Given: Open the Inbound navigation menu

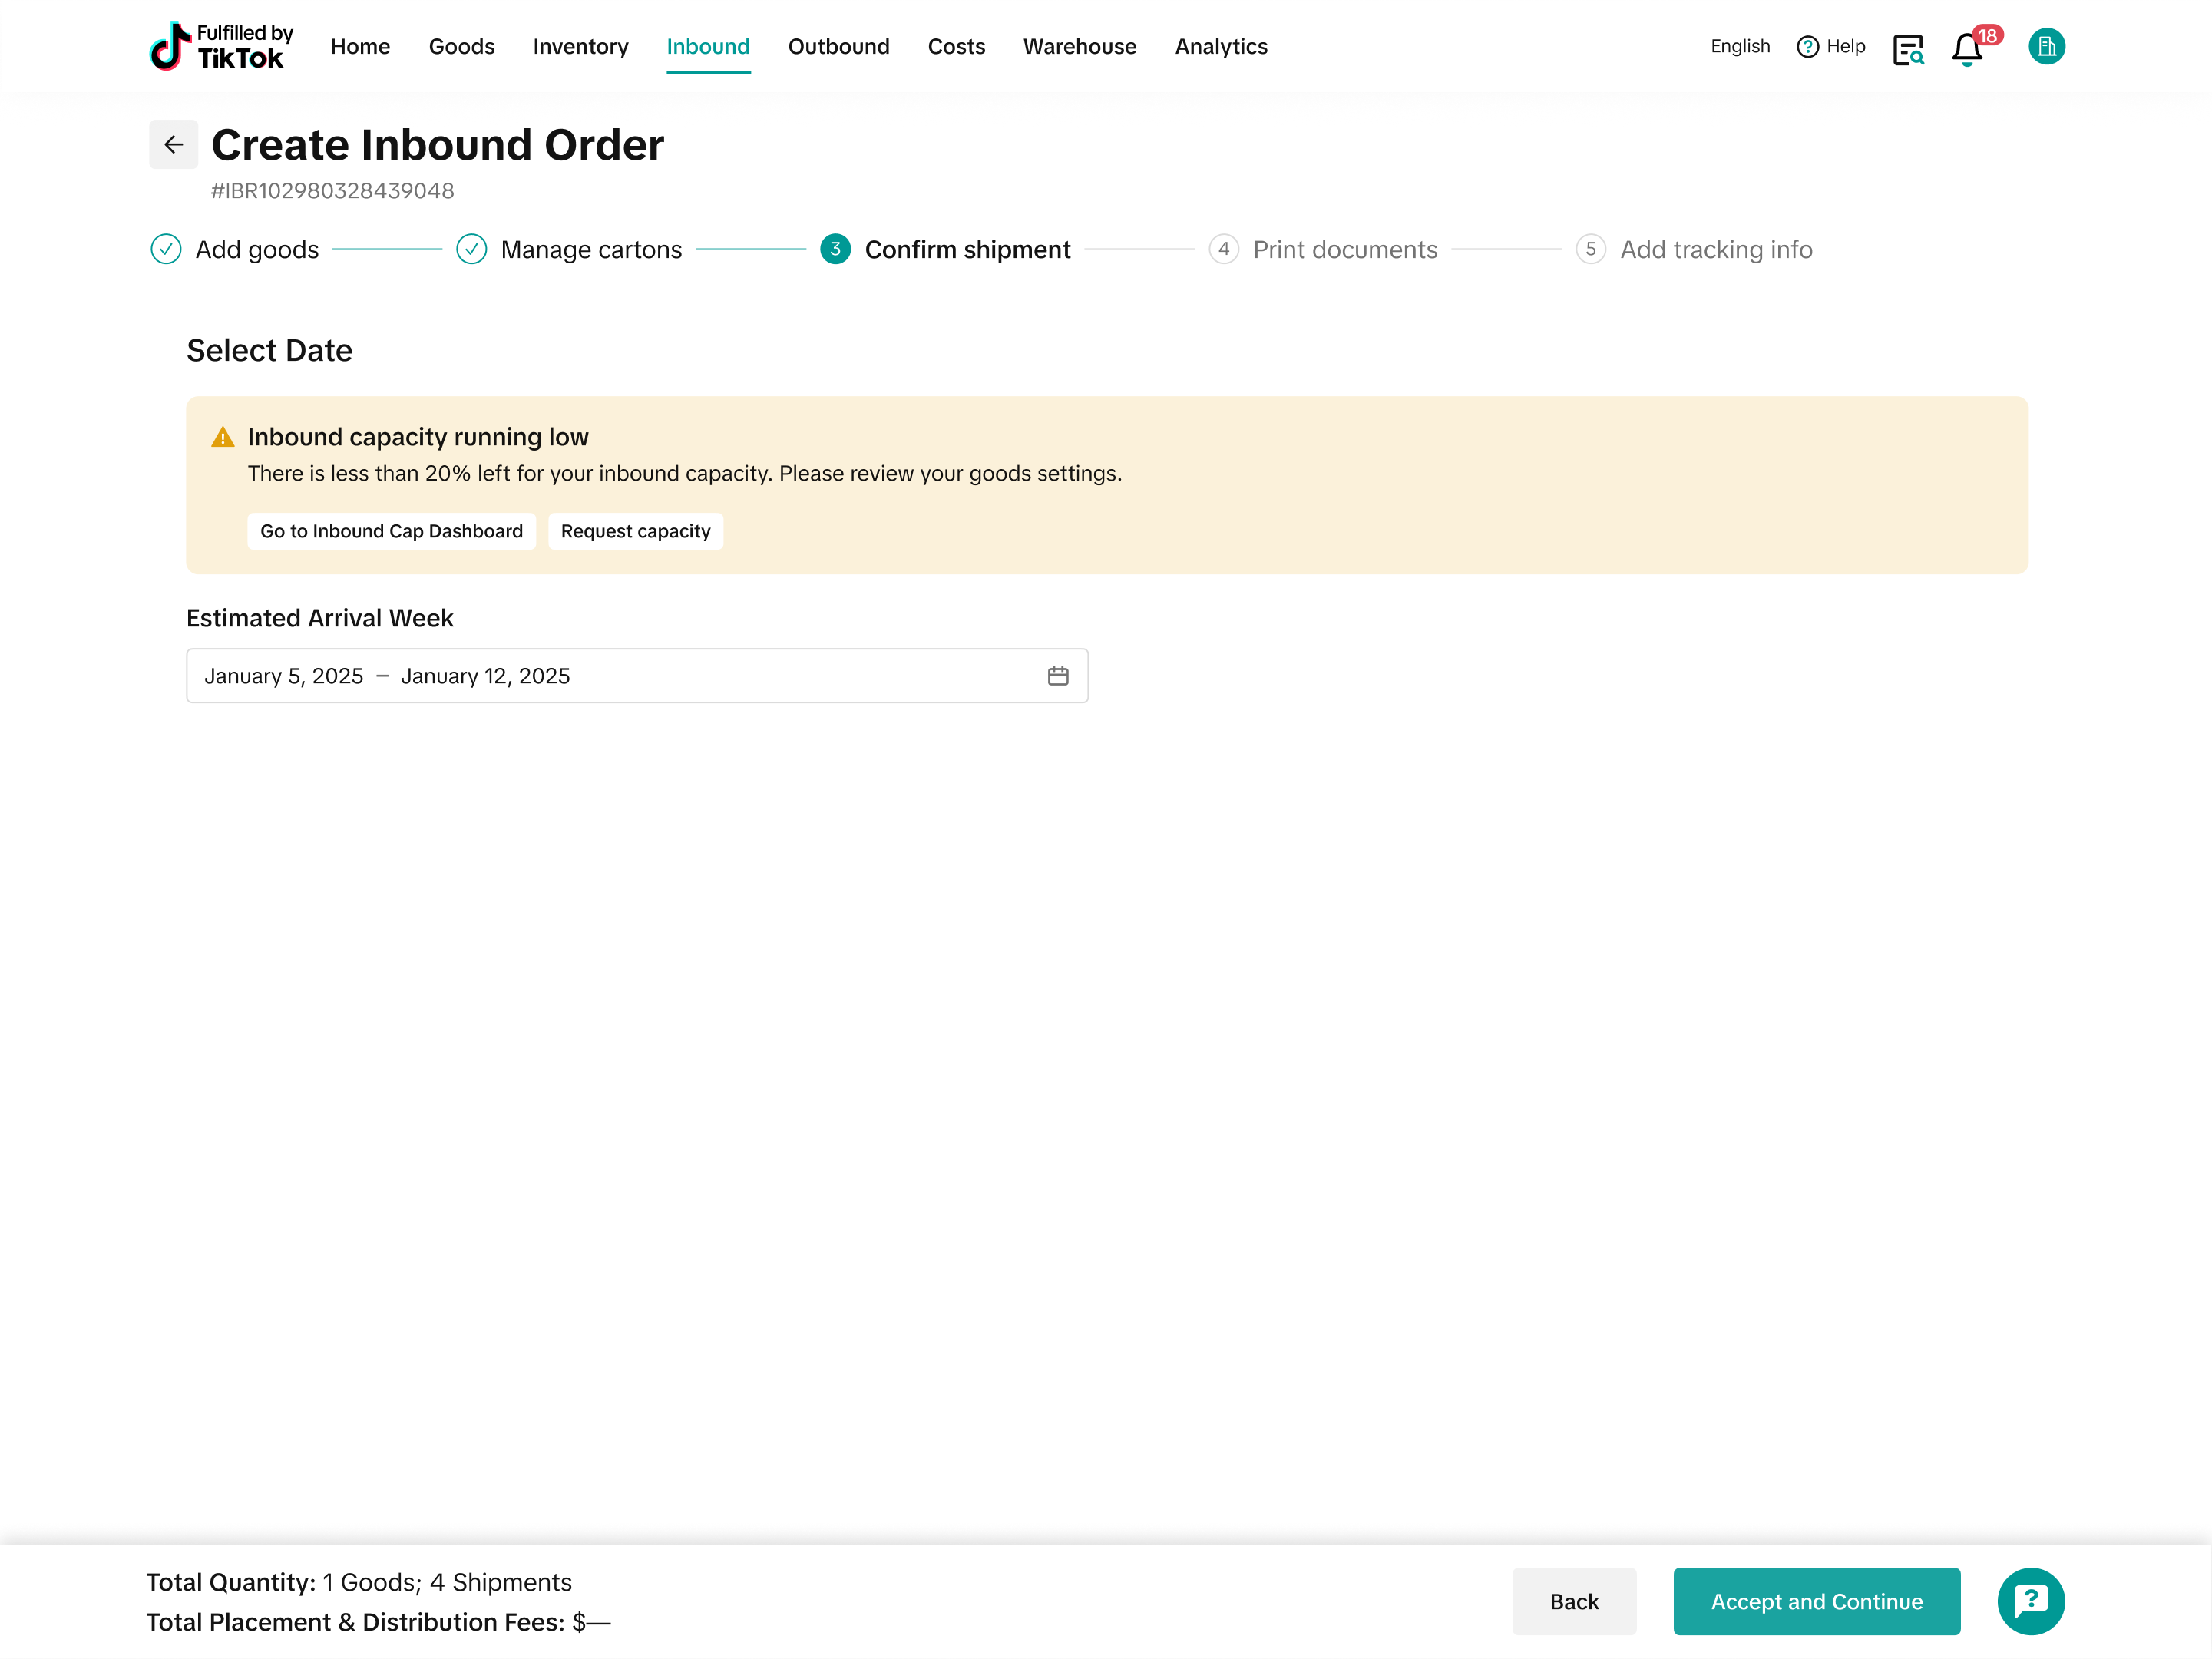Looking at the screenshot, I should pos(707,46).
